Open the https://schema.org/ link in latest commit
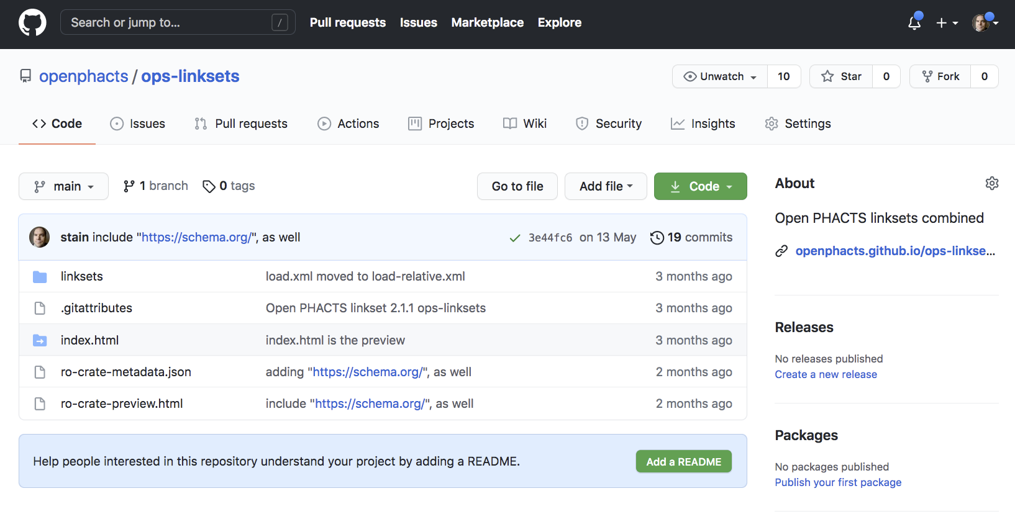Image resolution: width=1015 pixels, height=514 pixels. (196, 237)
